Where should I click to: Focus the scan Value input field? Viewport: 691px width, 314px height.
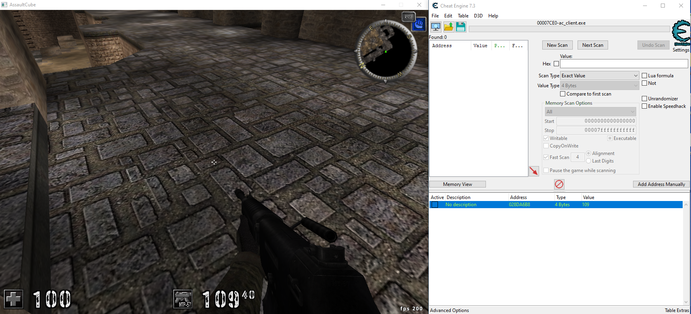[x=624, y=64]
